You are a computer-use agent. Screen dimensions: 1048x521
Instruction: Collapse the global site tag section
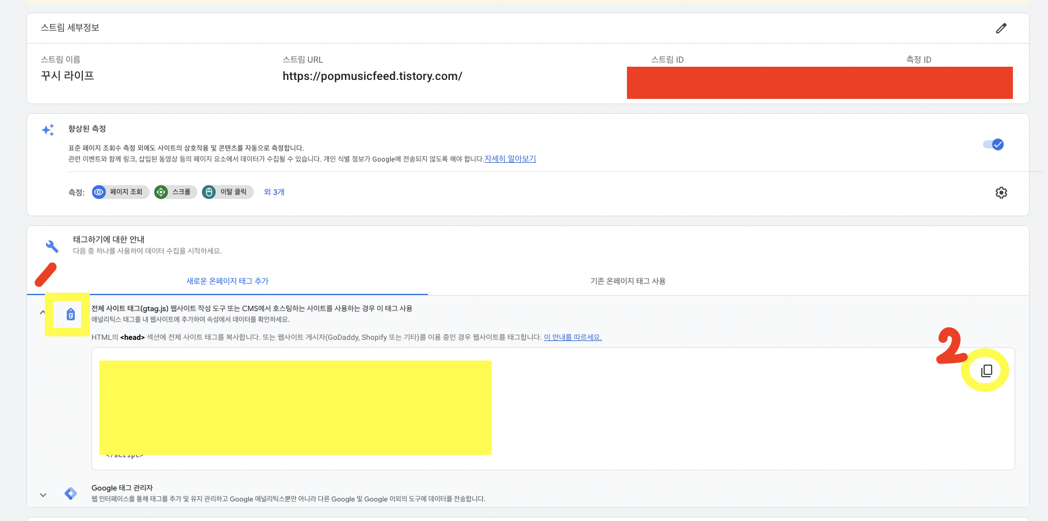point(43,313)
